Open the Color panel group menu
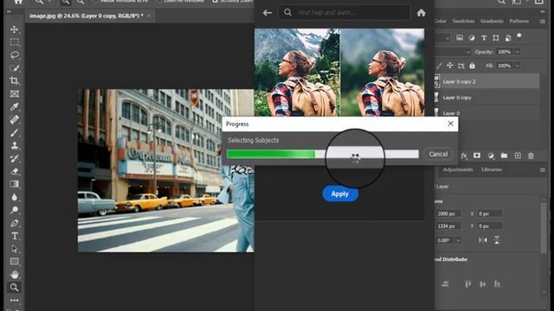 (543, 22)
